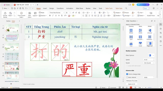
Task: Pin the Slide Transition pane
Action: click(x=152, y=21)
